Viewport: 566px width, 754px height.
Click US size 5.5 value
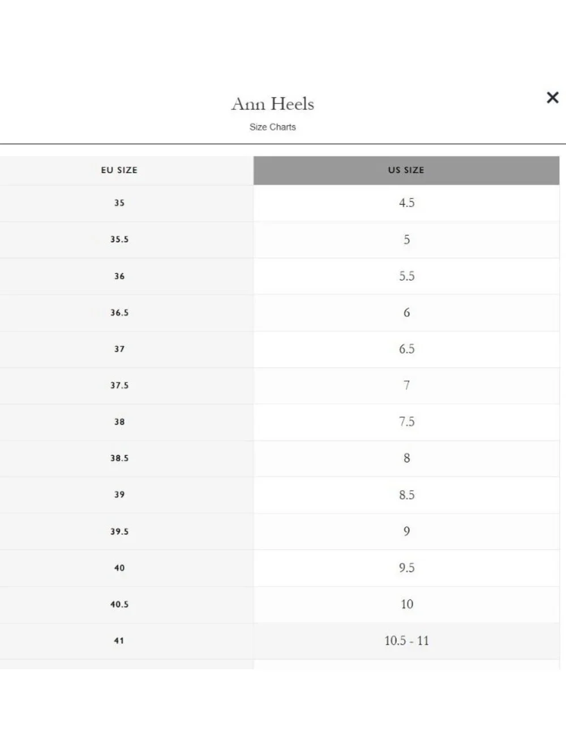tap(406, 276)
